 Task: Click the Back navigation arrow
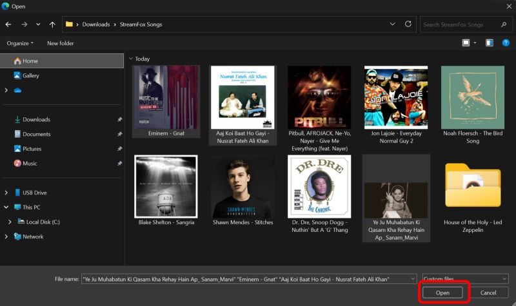pyautogui.click(x=8, y=24)
